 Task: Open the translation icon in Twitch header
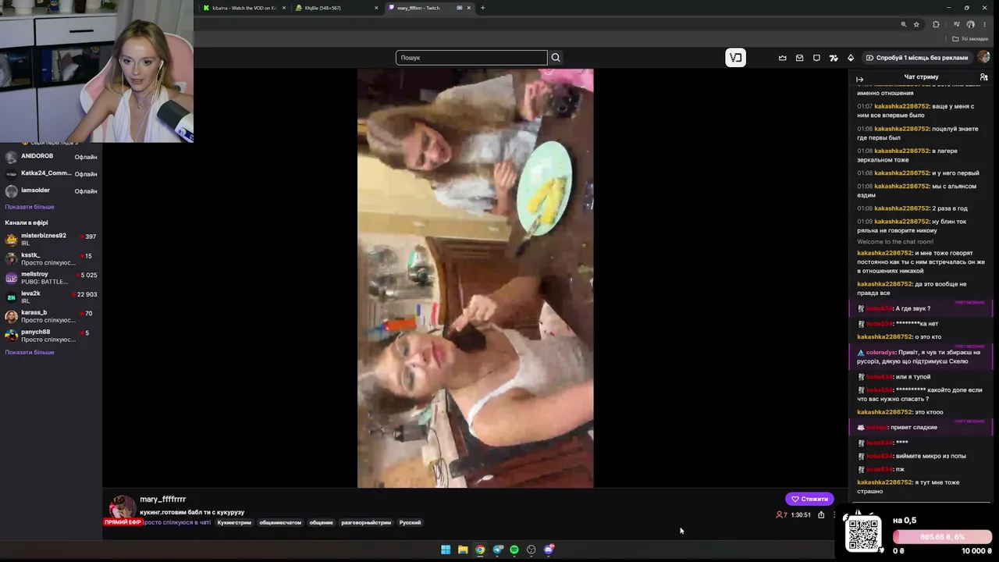click(x=834, y=58)
